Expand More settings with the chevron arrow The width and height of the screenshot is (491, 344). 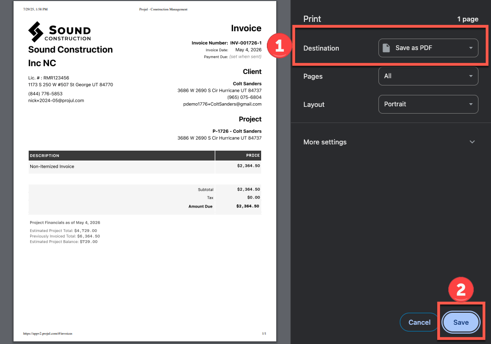472,142
